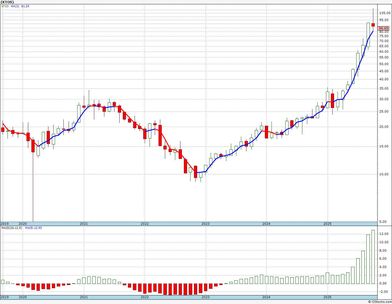This screenshot has height=304, width=392.
Task: Select the 75.00 price axis label
Action: 384,36
